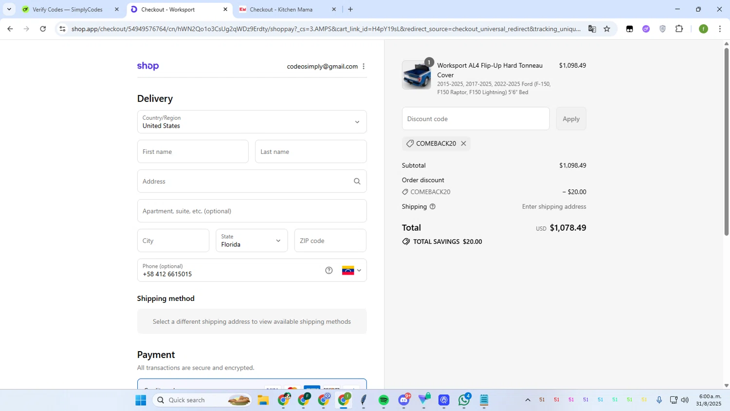Click the Apply discount button
Viewport: 730px width, 411px height.
[x=571, y=119]
